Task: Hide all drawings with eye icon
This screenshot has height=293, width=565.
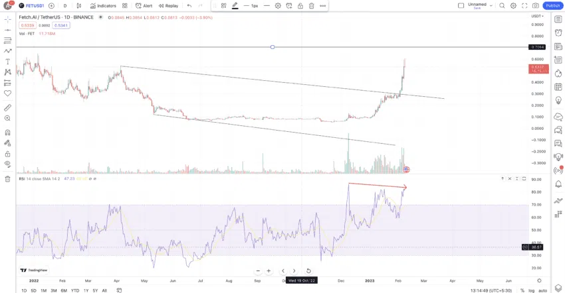Action: pos(7,164)
